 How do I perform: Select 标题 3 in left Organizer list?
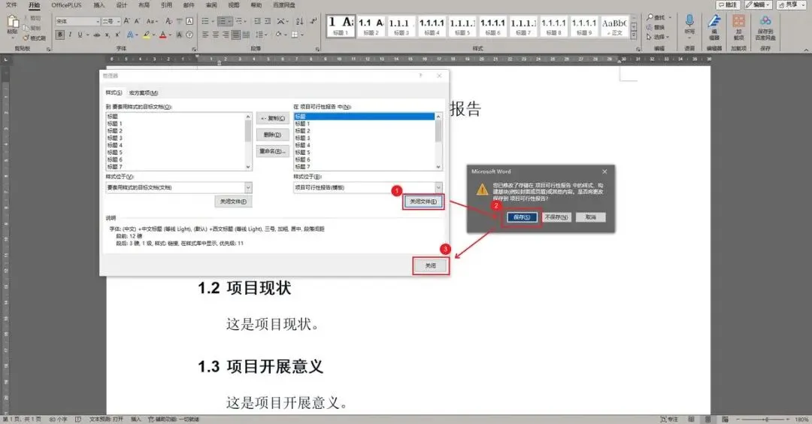pyautogui.click(x=114, y=138)
